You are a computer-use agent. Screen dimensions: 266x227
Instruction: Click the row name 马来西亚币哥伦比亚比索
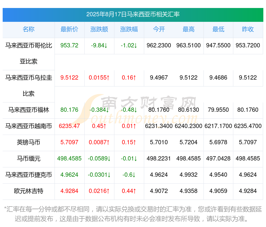pos(28,53)
